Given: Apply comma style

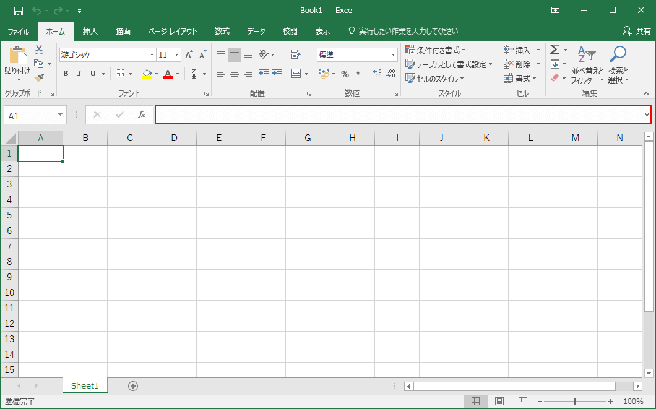Looking at the screenshot, I should coord(358,74).
